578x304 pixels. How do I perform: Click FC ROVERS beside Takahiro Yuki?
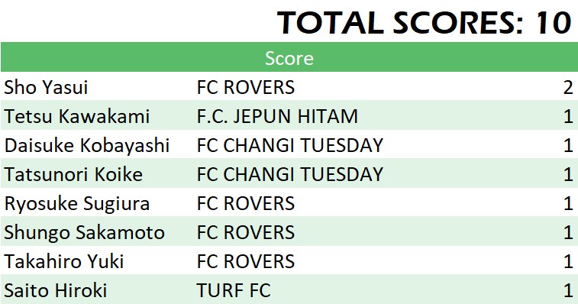(246, 261)
